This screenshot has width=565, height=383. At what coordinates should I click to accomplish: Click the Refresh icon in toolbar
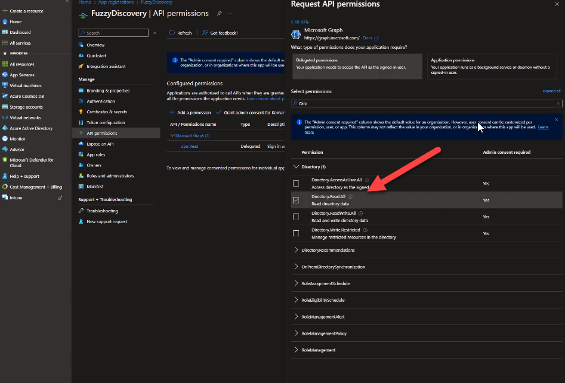point(172,33)
